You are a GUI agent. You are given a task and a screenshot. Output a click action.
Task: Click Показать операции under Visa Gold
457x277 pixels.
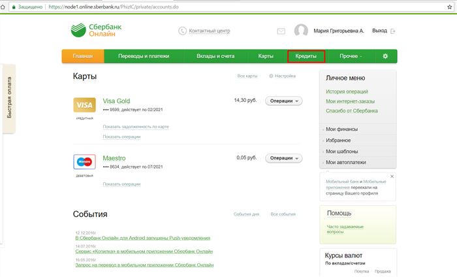(121, 137)
